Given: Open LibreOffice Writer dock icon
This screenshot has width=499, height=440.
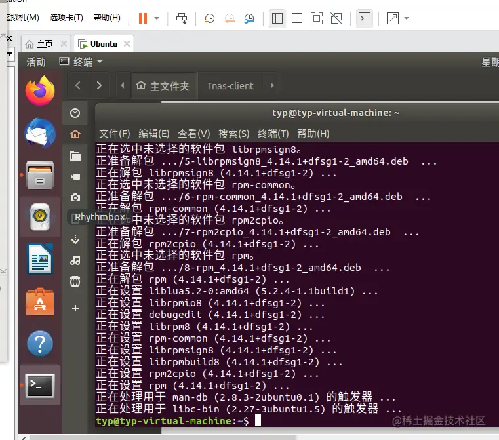Looking at the screenshot, I should (40, 259).
